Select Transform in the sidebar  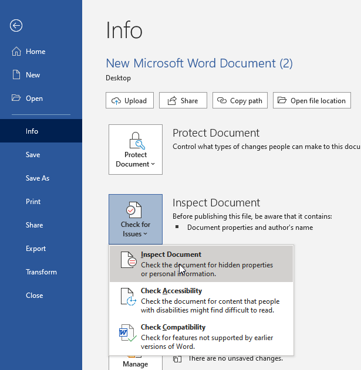point(41,272)
